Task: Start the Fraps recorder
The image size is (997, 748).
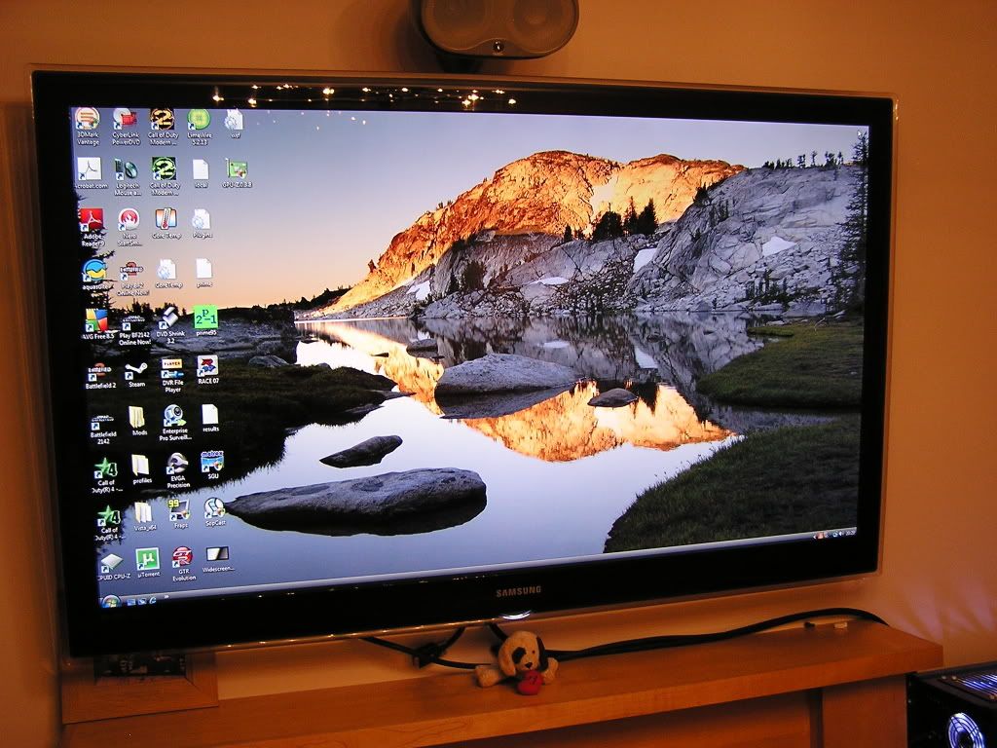Action: 179,509
